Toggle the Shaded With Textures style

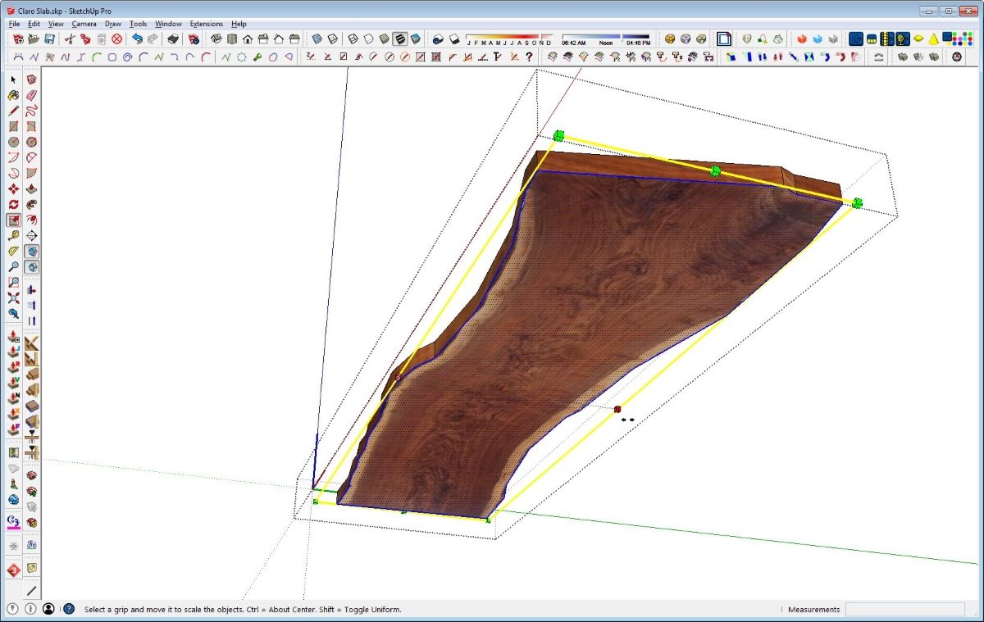[400, 39]
